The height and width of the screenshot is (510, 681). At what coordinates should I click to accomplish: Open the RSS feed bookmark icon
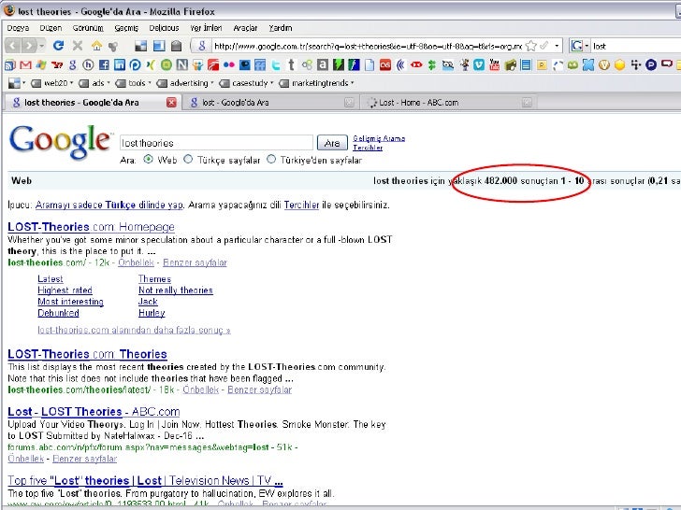click(9, 65)
